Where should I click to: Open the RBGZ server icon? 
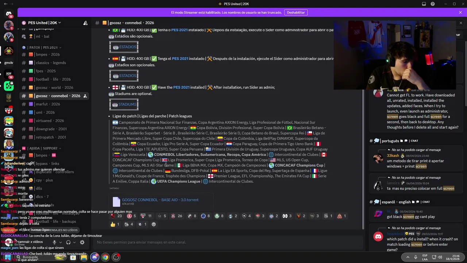[9, 121]
